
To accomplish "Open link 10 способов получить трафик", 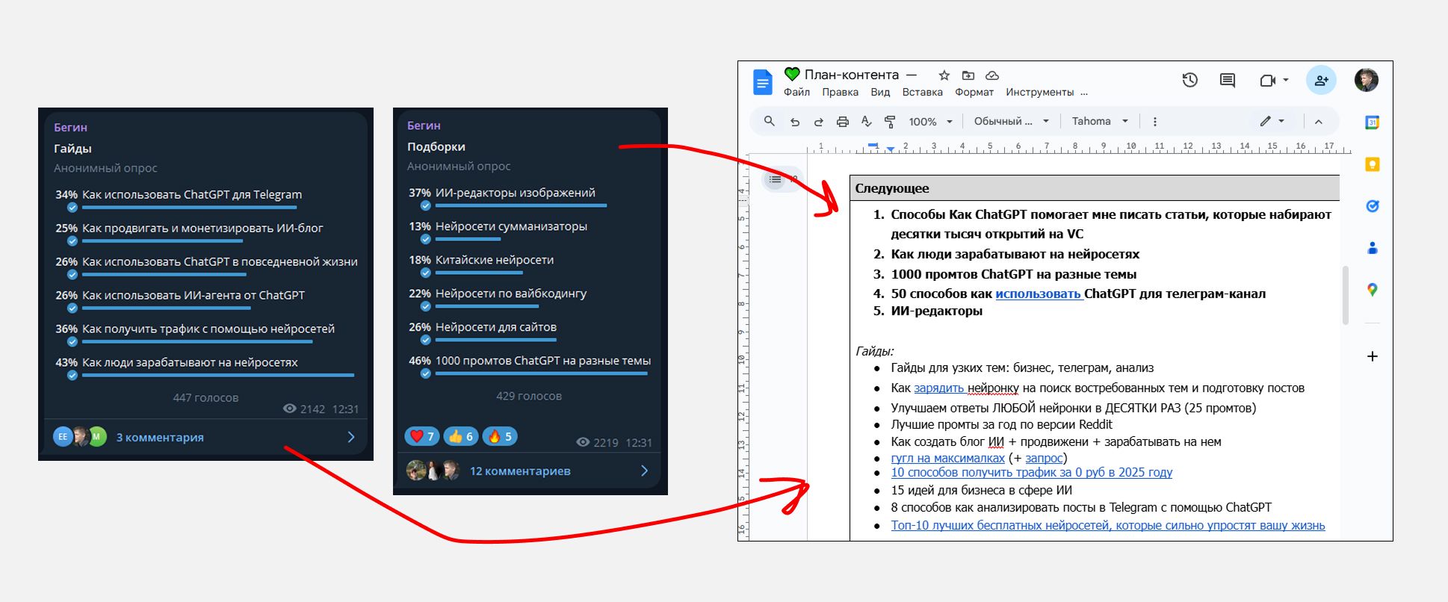I will [1031, 472].
